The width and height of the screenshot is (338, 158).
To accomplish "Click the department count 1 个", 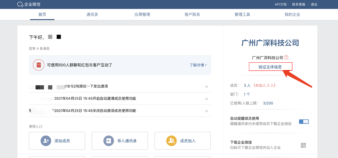I will point(247,94).
